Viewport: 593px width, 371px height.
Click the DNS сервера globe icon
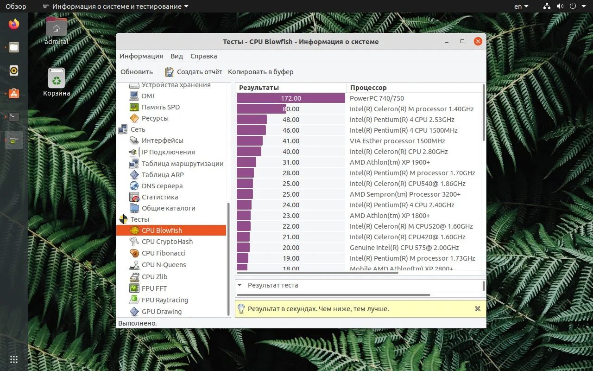point(134,186)
